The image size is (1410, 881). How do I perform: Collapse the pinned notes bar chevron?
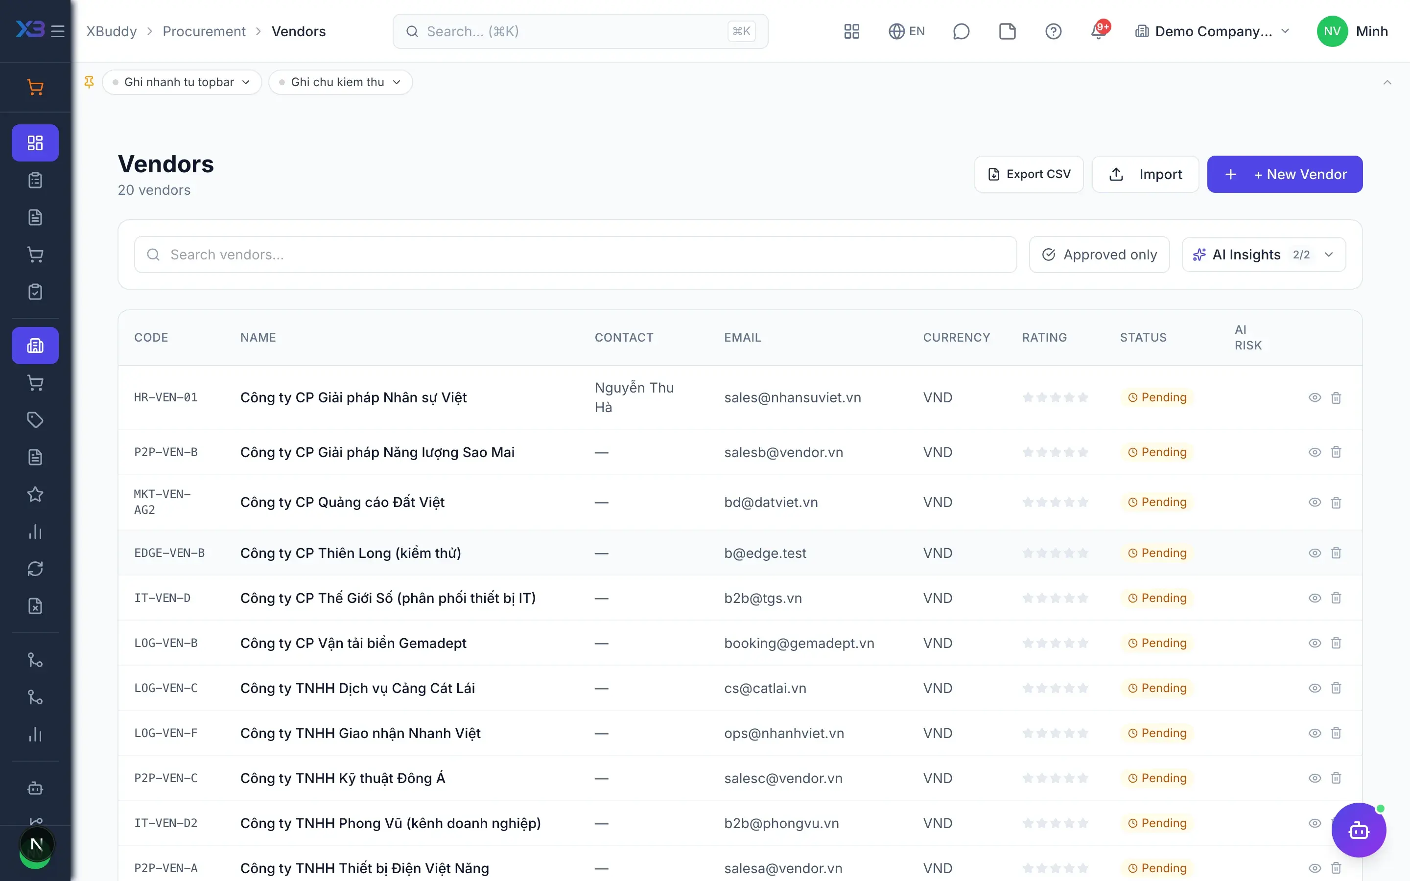click(1387, 82)
